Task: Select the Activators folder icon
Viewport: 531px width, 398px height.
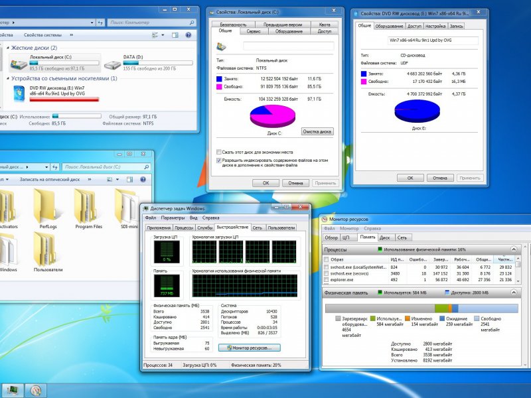Action: (7, 205)
